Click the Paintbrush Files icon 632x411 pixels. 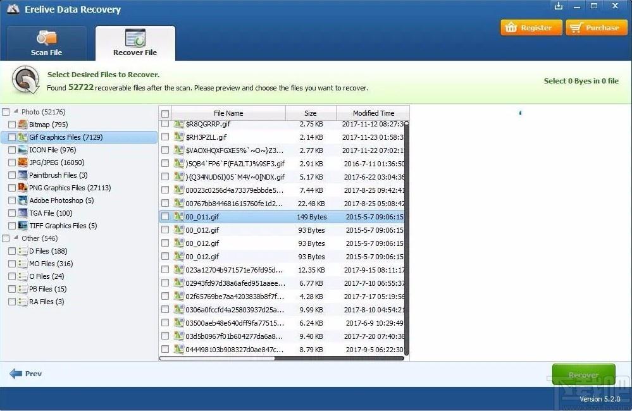(x=23, y=175)
